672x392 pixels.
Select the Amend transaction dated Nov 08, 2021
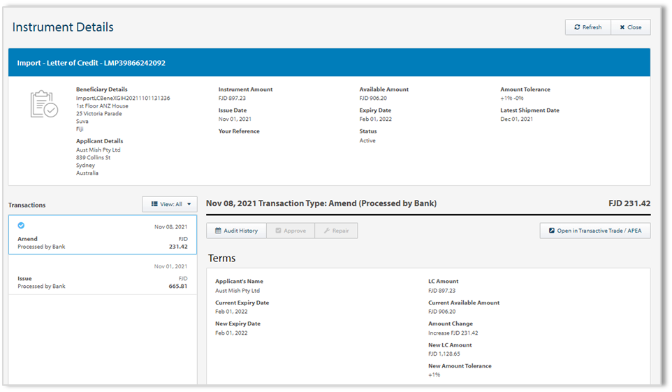tap(103, 236)
